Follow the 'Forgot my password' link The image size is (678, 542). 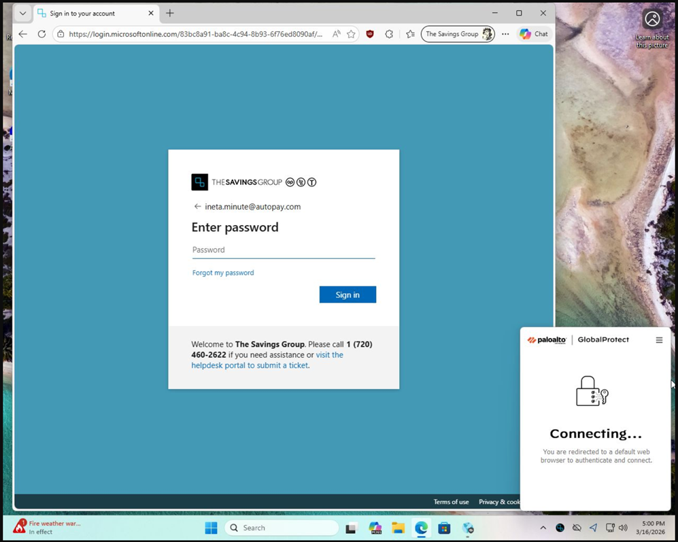pos(223,273)
